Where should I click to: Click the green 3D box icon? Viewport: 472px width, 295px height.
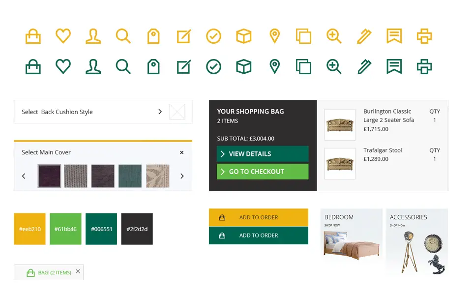pos(244,66)
